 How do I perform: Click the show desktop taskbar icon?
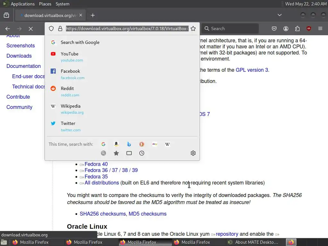pyautogui.click(x=4, y=242)
